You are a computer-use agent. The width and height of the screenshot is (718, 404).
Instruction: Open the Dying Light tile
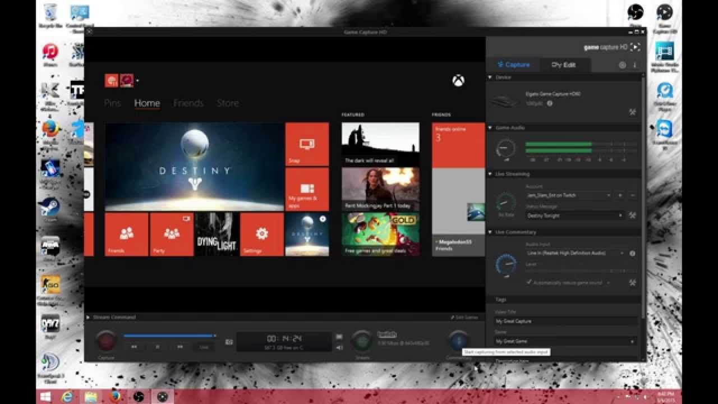click(217, 234)
